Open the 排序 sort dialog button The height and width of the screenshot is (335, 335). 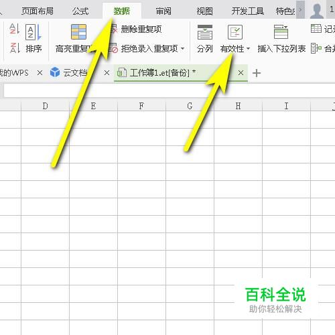click(33, 38)
